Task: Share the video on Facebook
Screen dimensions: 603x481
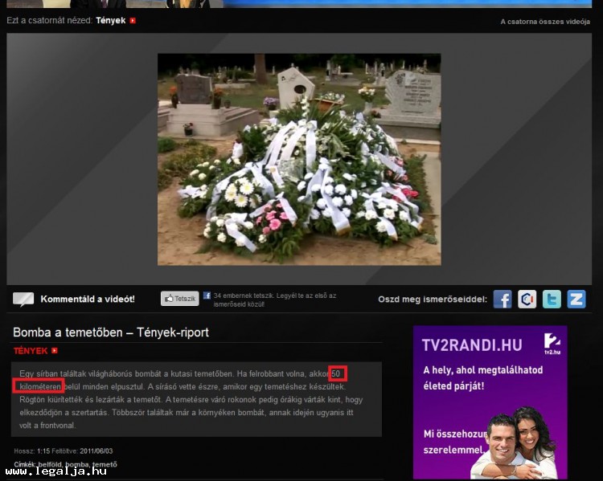Action: click(503, 300)
